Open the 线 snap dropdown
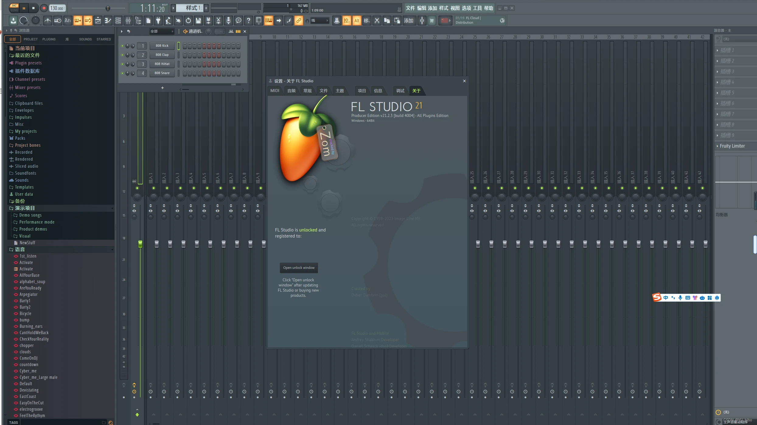The width and height of the screenshot is (757, 425). coord(319,21)
